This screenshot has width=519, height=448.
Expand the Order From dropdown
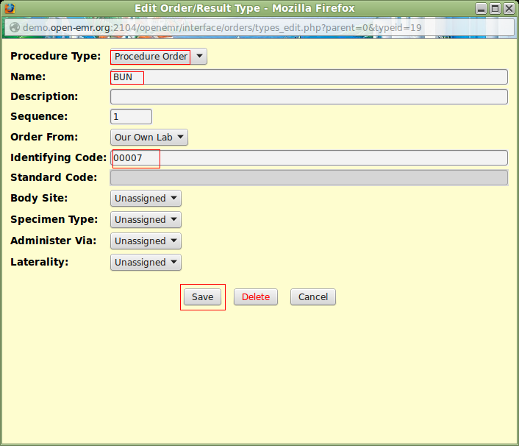pyautogui.click(x=149, y=137)
